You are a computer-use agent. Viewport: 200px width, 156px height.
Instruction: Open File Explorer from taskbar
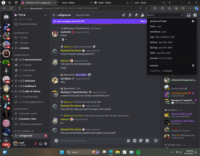[x=118, y=152]
